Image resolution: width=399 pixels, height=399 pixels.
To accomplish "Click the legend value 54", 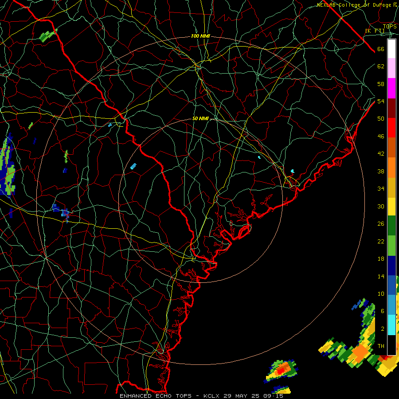I will (x=381, y=101).
